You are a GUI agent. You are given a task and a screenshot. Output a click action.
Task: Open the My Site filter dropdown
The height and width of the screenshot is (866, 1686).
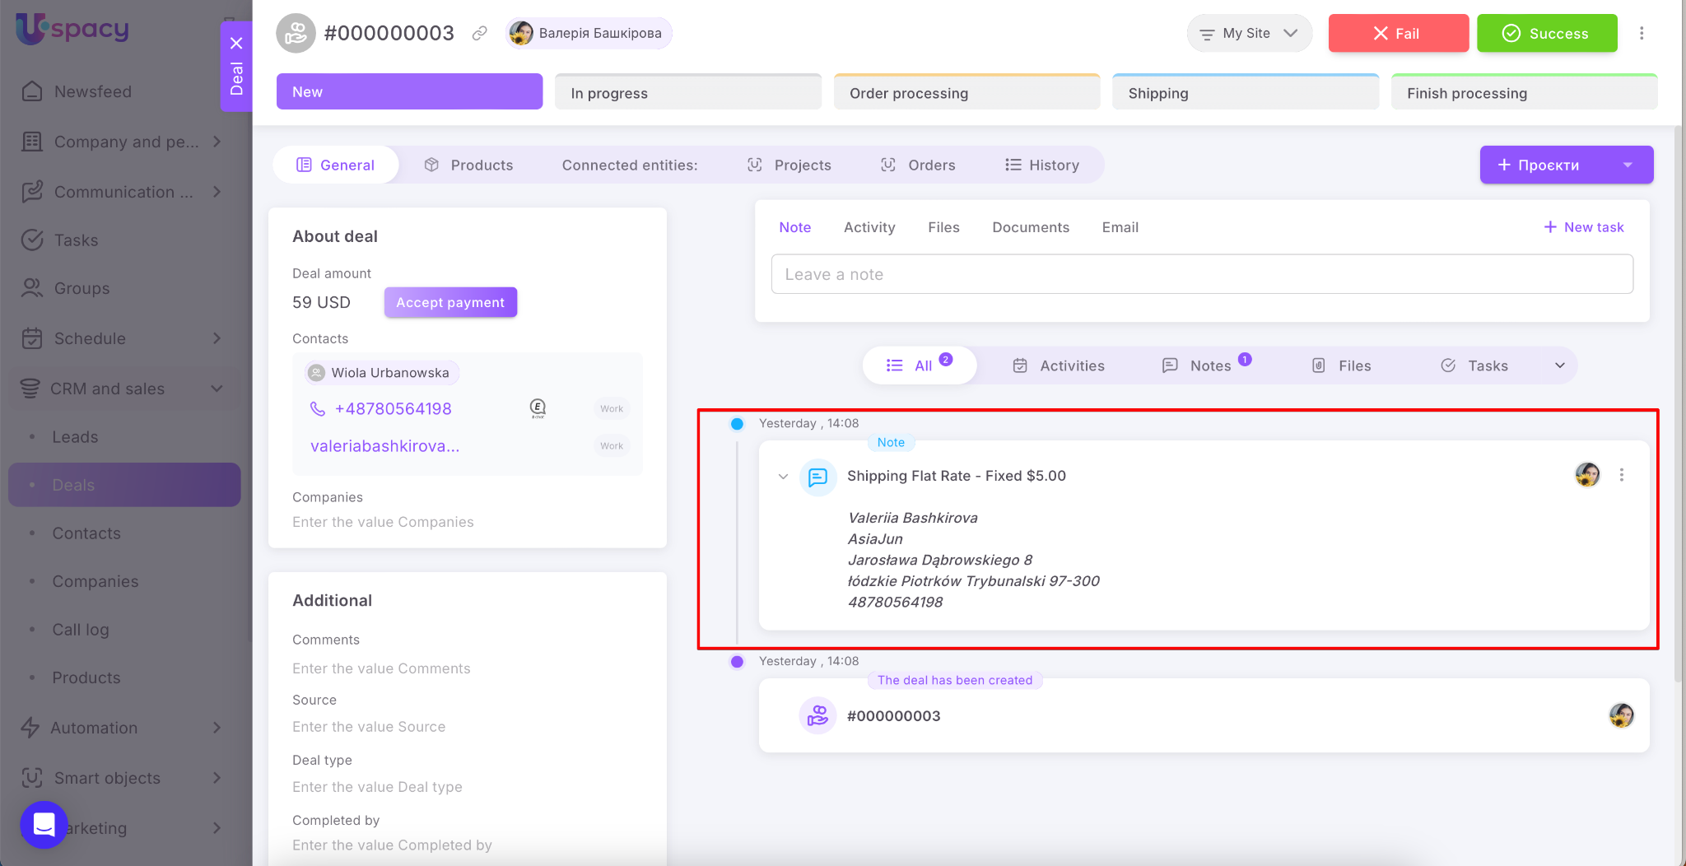click(x=1248, y=33)
